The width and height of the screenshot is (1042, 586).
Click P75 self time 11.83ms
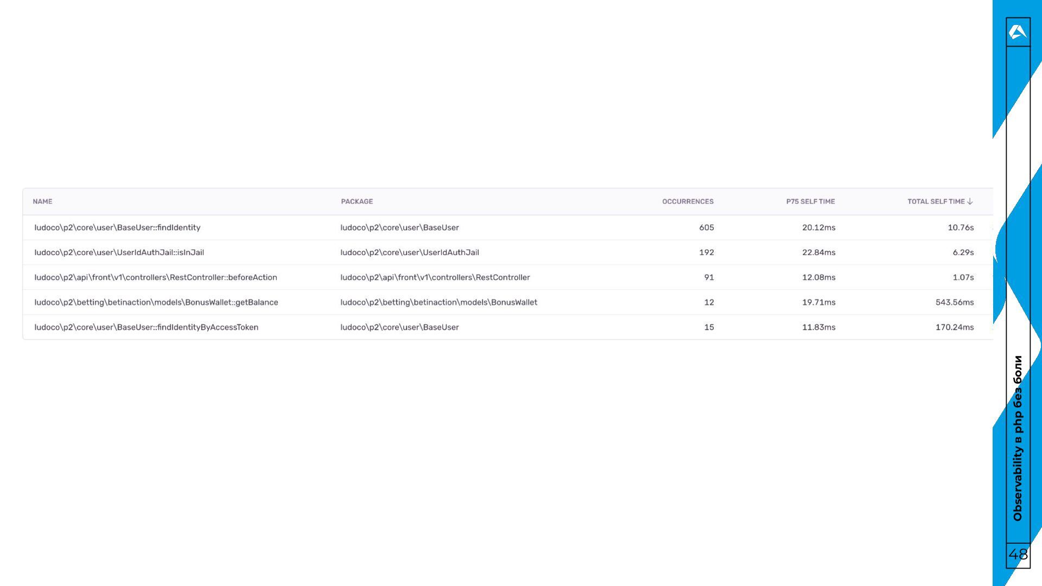pos(818,327)
